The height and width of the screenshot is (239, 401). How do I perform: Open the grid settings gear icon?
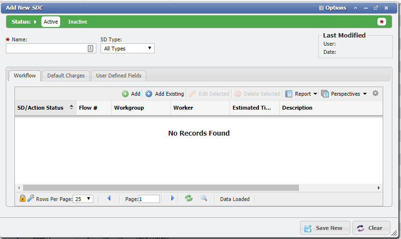[x=375, y=94]
